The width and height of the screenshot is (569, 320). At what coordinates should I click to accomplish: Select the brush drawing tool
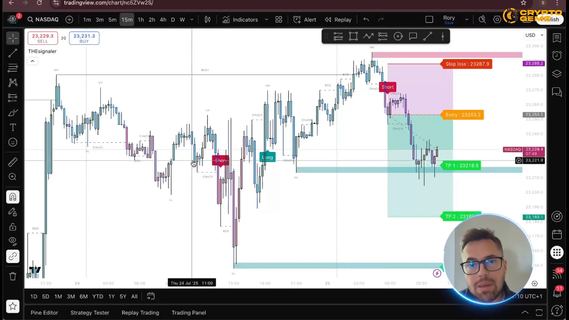pyautogui.click(x=13, y=113)
